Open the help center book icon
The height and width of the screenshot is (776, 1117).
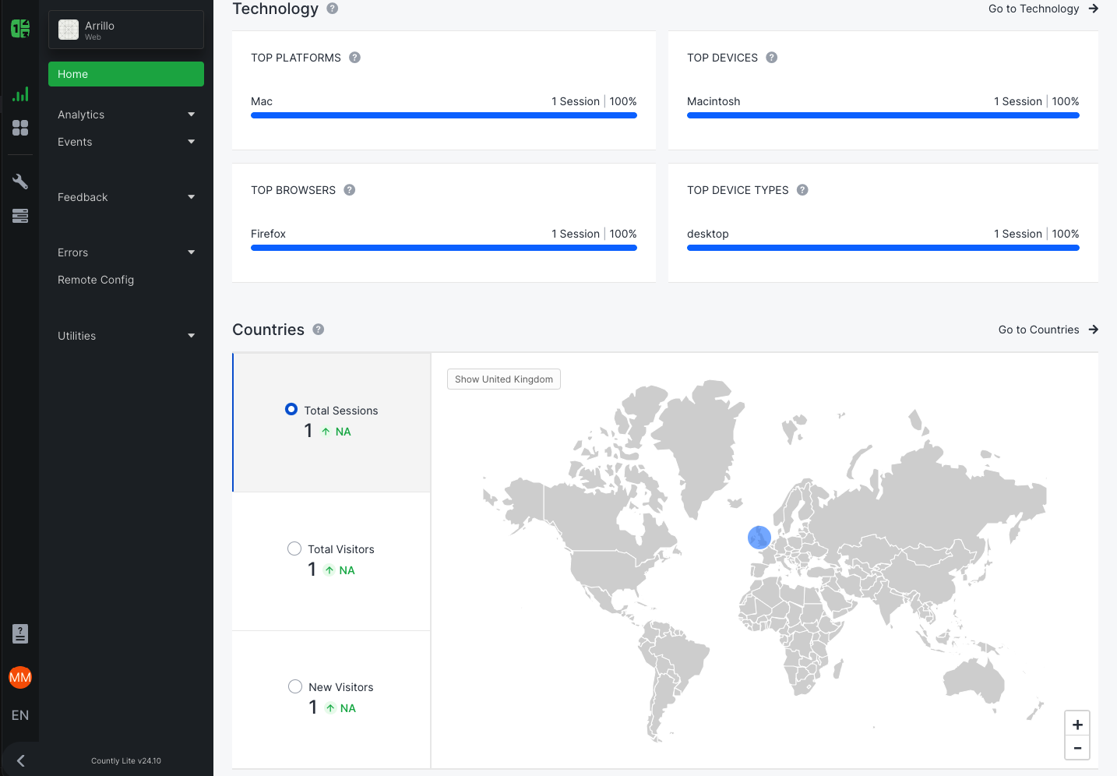click(20, 633)
